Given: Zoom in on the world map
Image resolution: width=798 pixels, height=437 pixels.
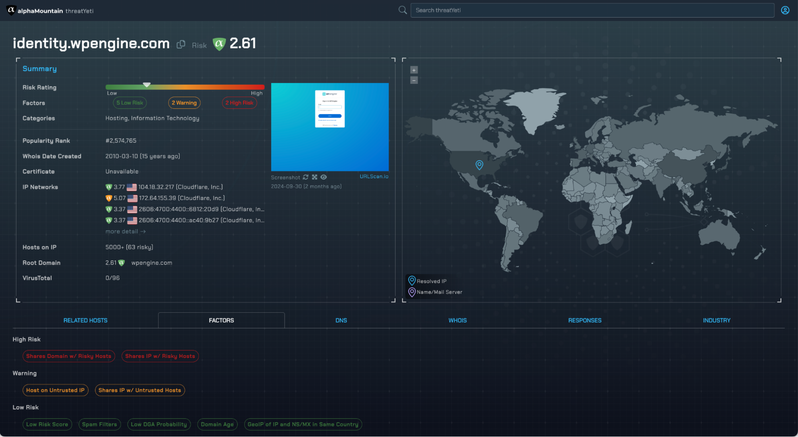Looking at the screenshot, I should point(414,70).
